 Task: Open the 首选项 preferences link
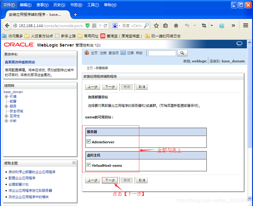click(113, 53)
